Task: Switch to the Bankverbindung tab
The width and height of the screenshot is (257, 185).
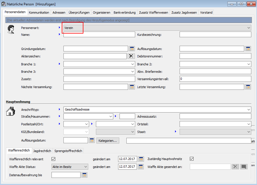Action: coord(124,13)
